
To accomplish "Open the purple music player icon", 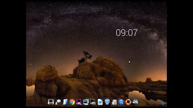I will point(79,102).
